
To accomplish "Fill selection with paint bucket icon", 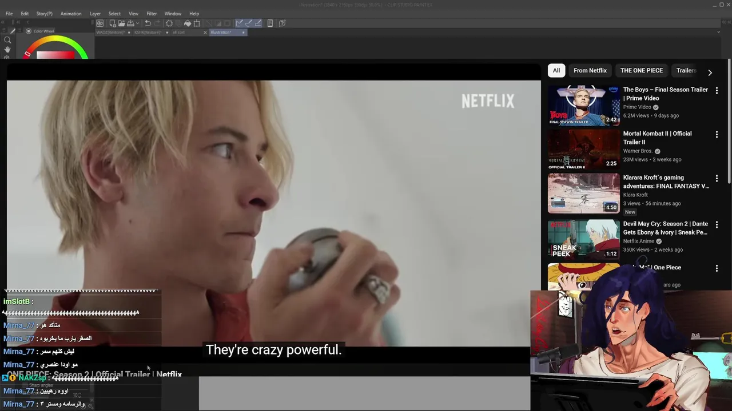I will click(188, 23).
